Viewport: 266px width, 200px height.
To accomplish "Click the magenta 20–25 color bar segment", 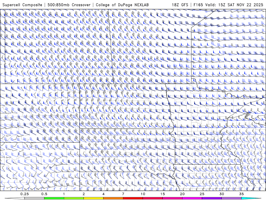I will [192, 198].
